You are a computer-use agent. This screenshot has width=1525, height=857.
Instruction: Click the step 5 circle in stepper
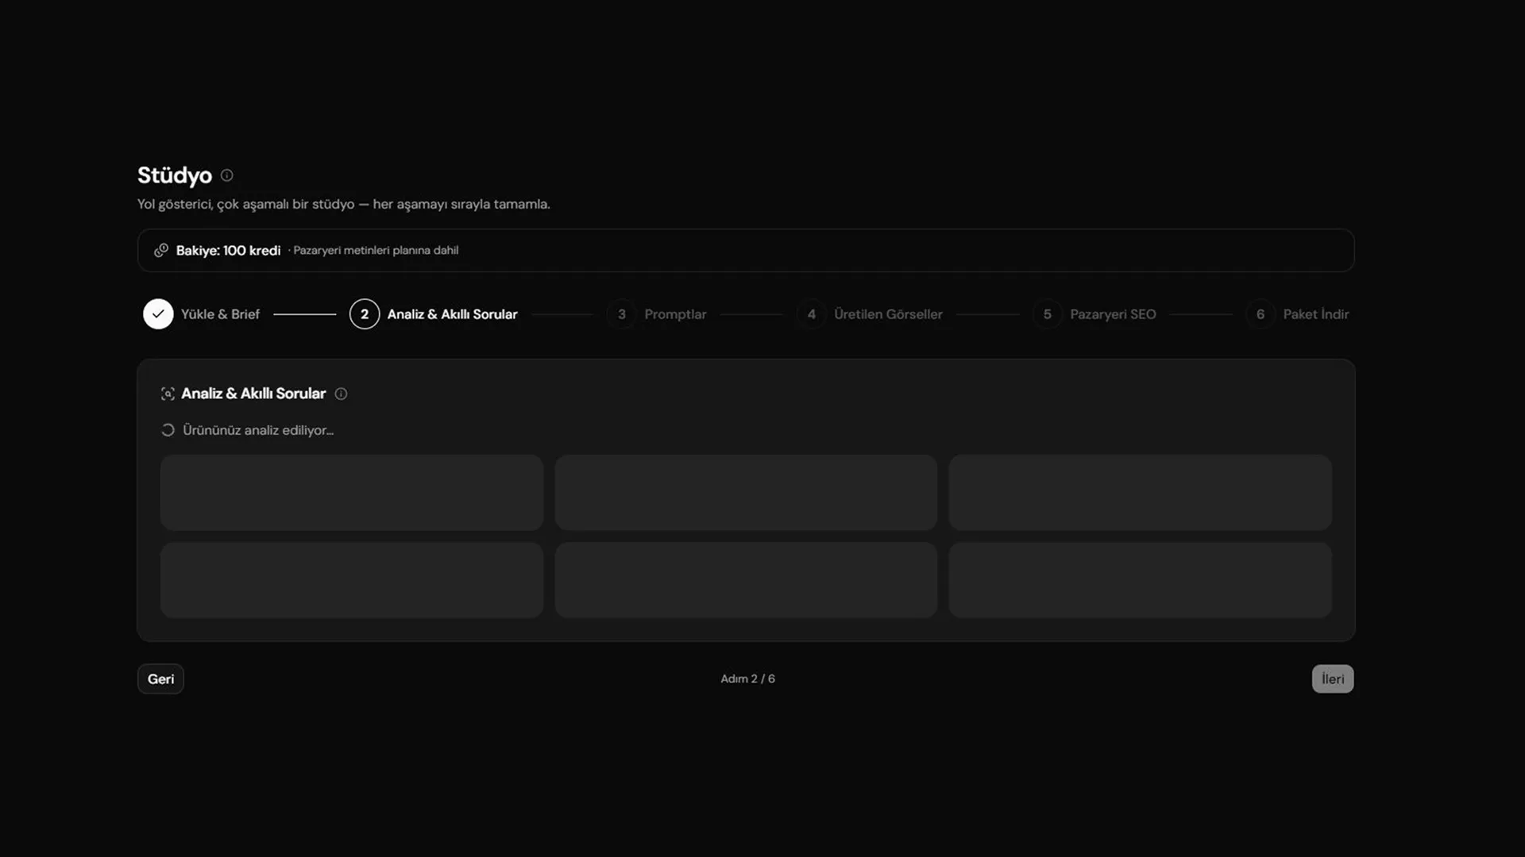tap(1048, 314)
